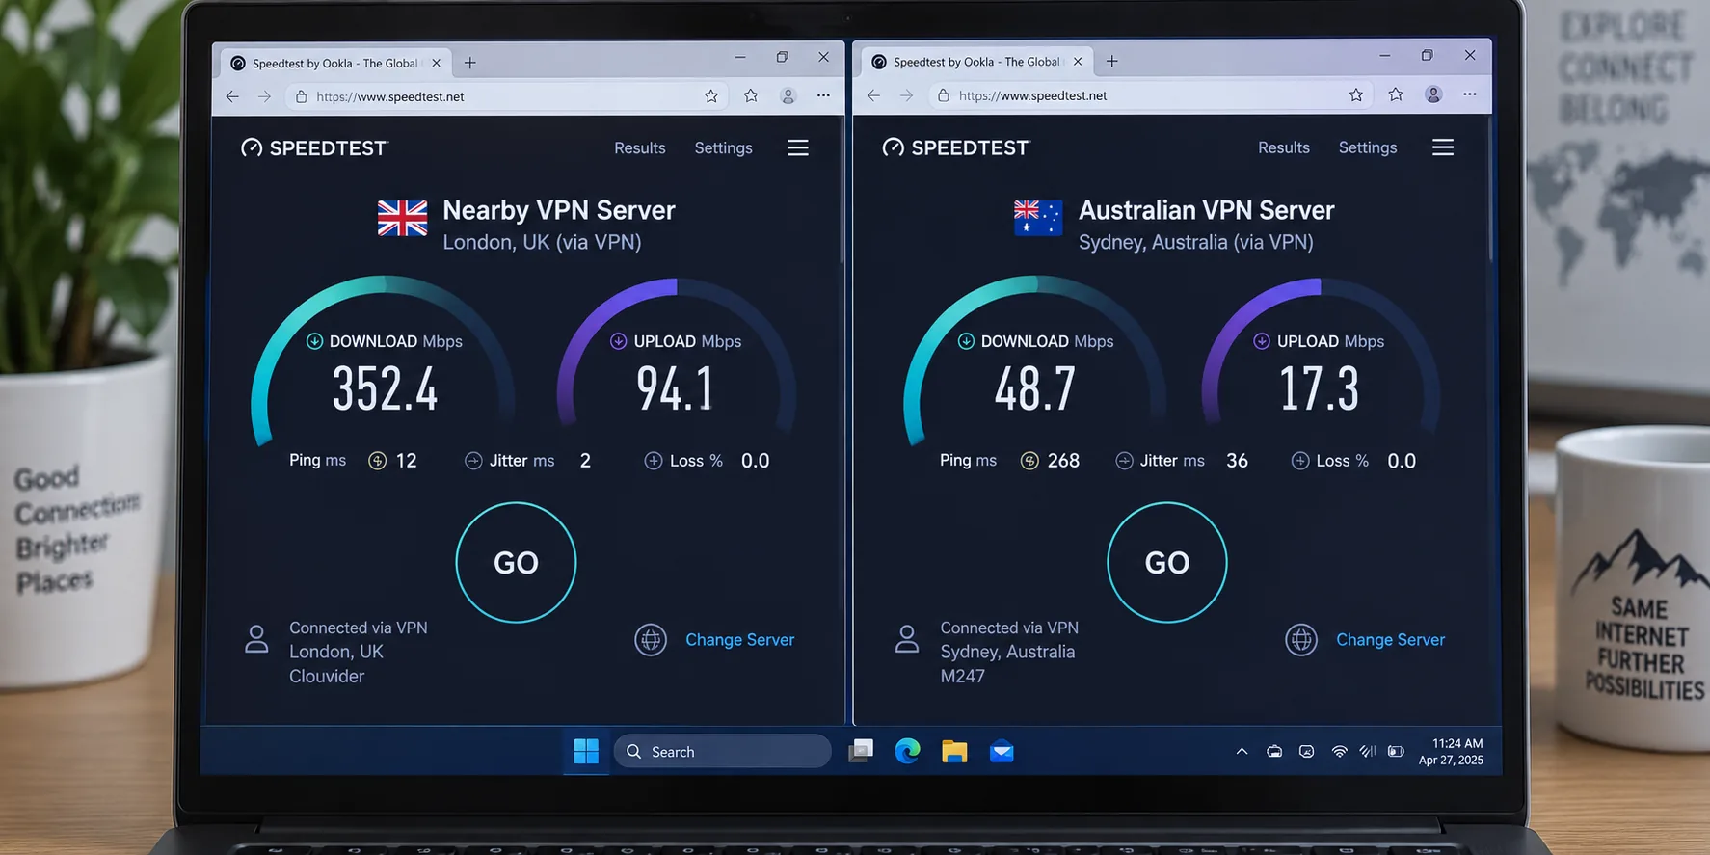Click the UK flag beside Nearby VPN Server
The image size is (1710, 855).
tap(402, 219)
